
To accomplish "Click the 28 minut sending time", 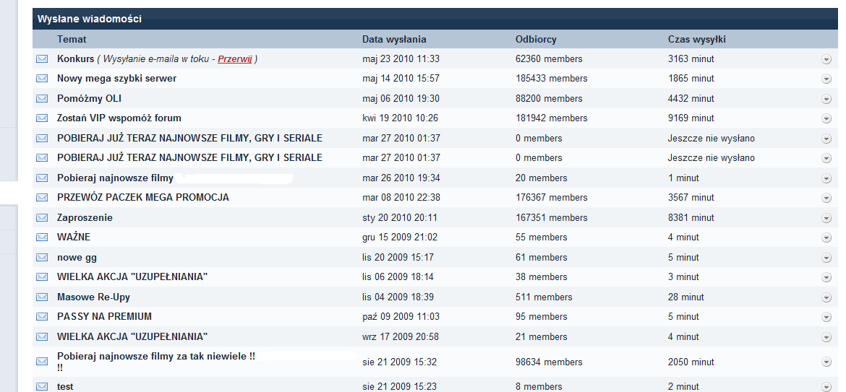I will point(685,297).
